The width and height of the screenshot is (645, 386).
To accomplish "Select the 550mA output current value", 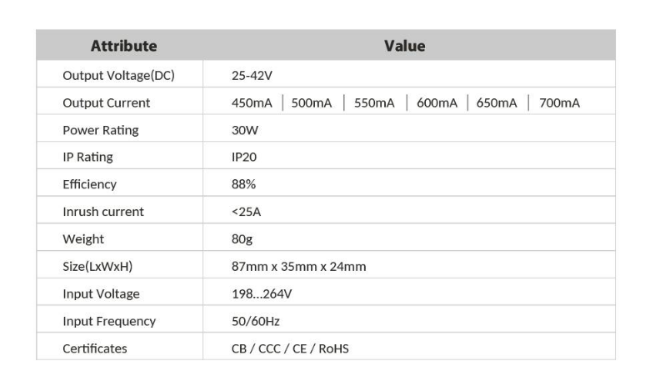I will [374, 103].
